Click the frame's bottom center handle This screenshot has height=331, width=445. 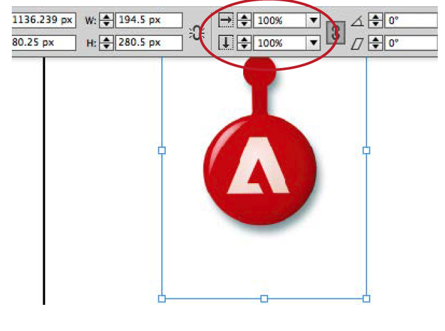(x=264, y=299)
